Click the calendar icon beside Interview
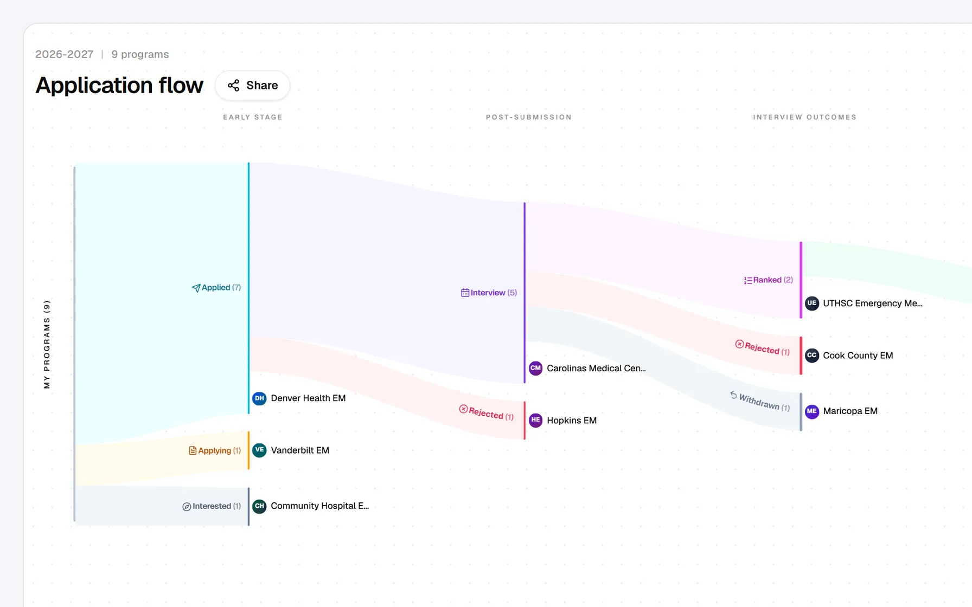Image resolution: width=972 pixels, height=607 pixels. (465, 293)
